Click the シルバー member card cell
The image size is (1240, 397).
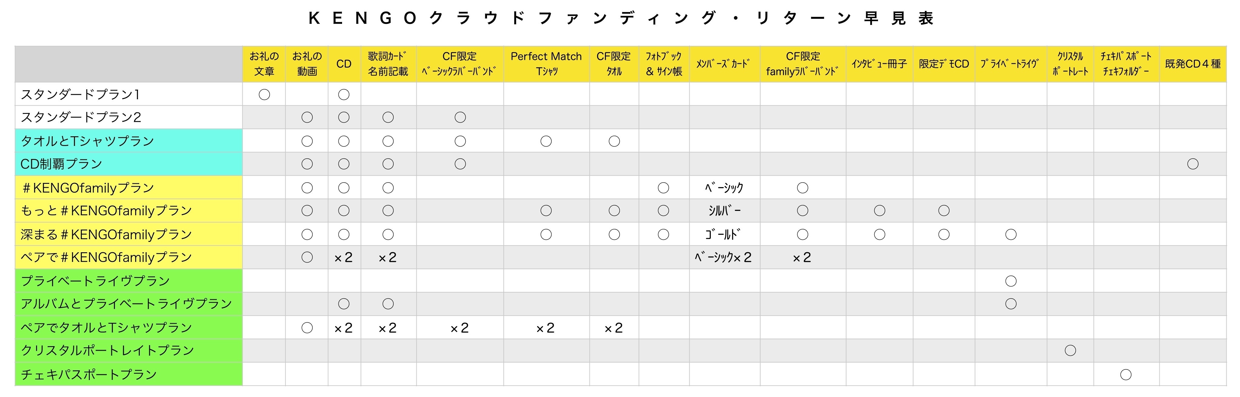(724, 210)
